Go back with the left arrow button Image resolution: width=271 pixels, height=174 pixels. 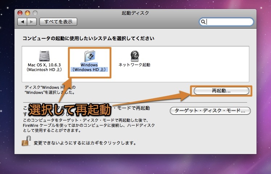(x=22, y=22)
